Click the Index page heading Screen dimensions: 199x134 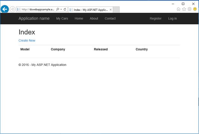pyautogui.click(x=27, y=32)
